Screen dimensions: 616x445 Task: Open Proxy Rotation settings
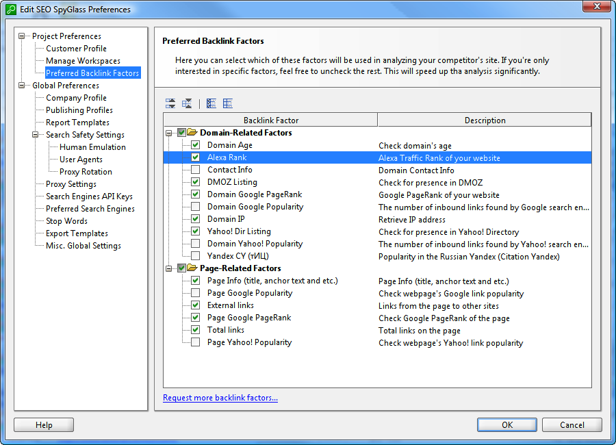[86, 171]
